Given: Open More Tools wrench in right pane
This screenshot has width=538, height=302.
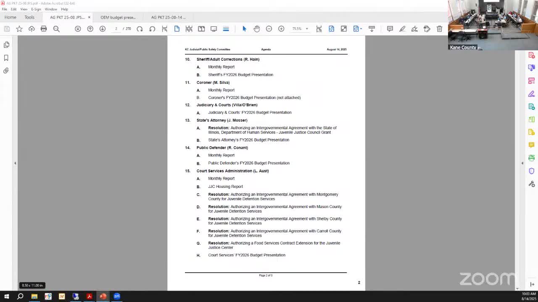Looking at the screenshot, I should point(532,184).
